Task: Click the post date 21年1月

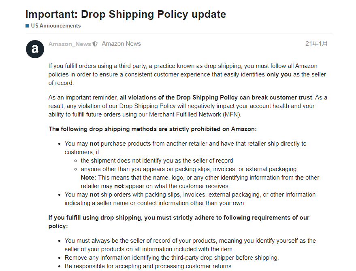Action: pyautogui.click(x=316, y=44)
